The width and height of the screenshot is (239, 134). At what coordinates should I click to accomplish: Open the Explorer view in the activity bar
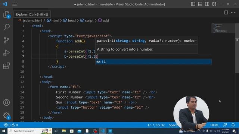point(6,15)
